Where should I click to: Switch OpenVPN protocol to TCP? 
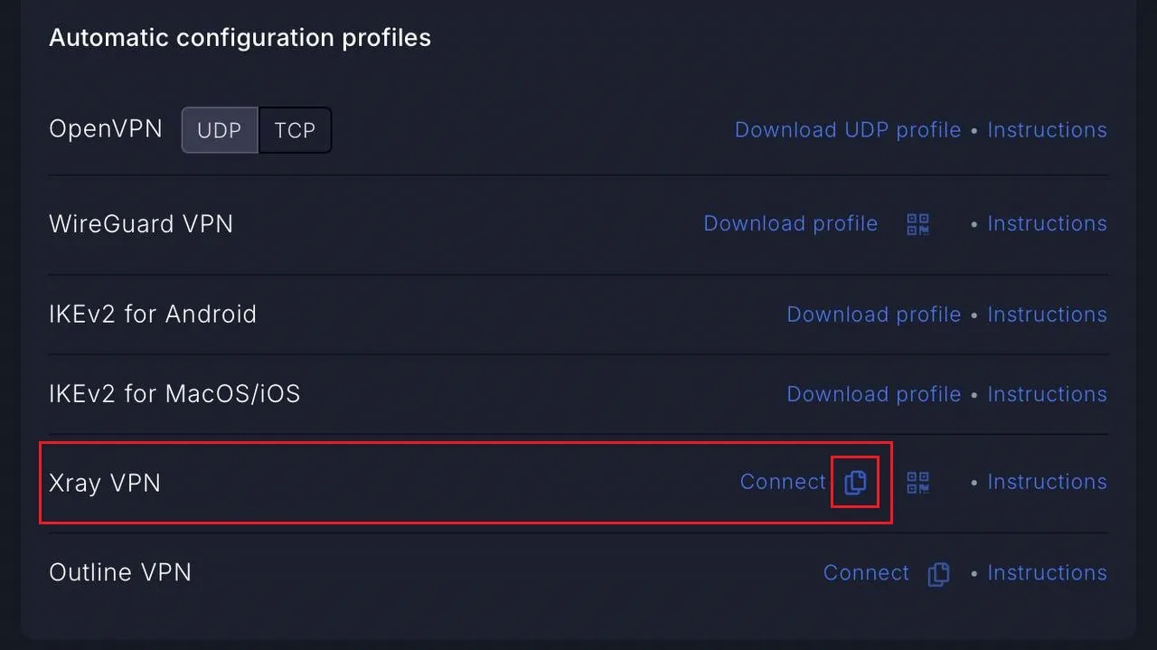[296, 130]
